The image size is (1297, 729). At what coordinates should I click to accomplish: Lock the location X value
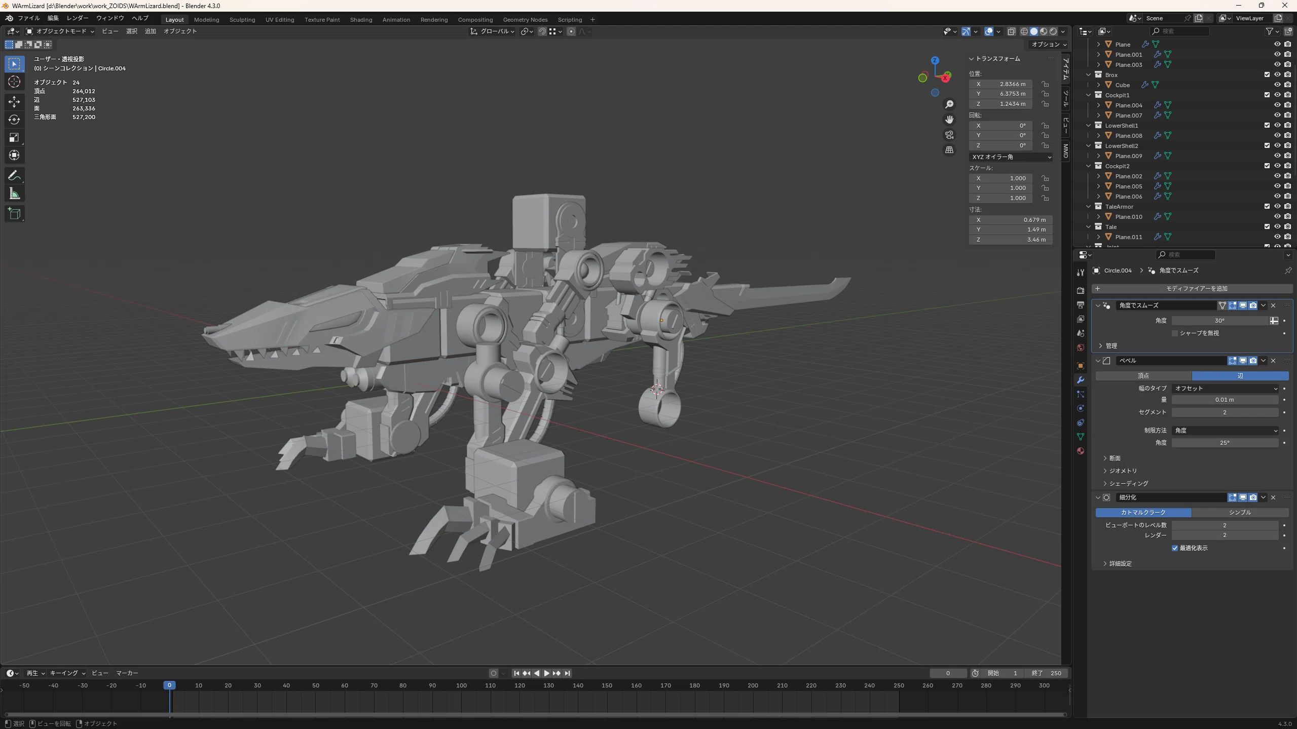(x=1045, y=84)
